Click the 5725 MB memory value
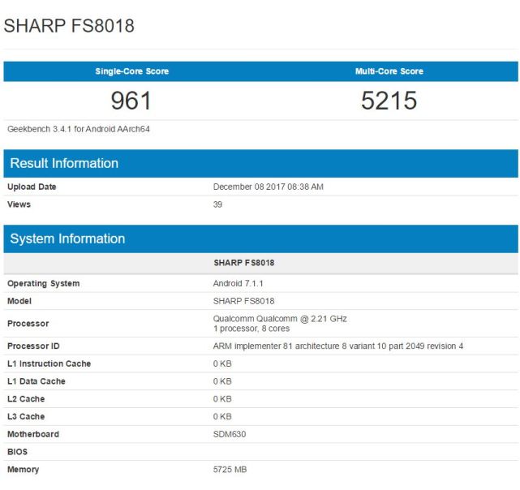The width and height of the screenshot is (520, 490). pos(230,470)
